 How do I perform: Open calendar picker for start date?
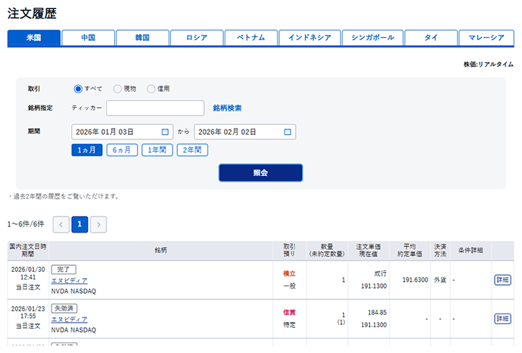[165, 132]
